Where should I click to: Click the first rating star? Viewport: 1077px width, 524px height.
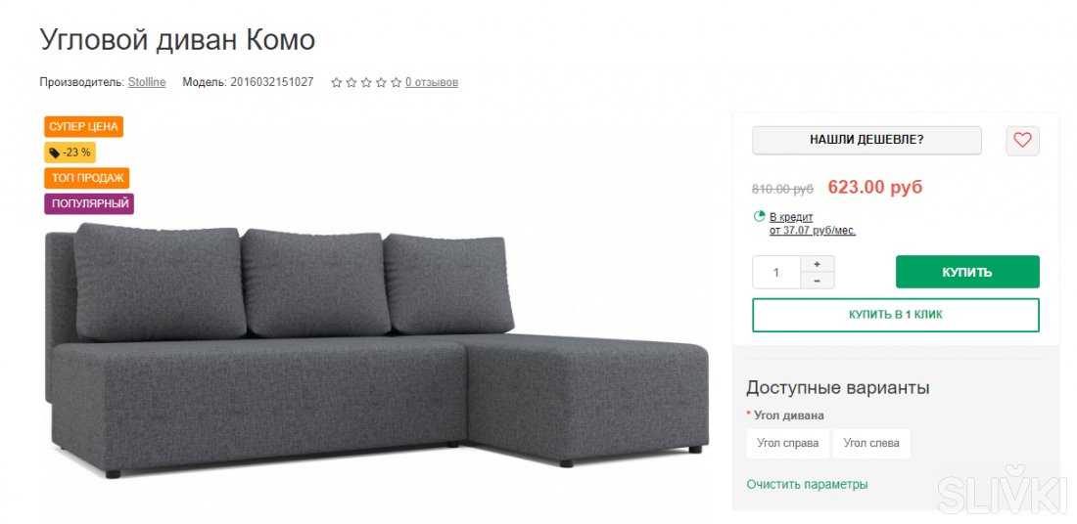click(337, 83)
